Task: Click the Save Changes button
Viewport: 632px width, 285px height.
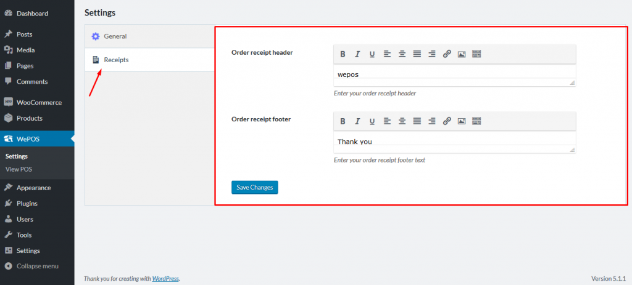Action: click(x=255, y=187)
